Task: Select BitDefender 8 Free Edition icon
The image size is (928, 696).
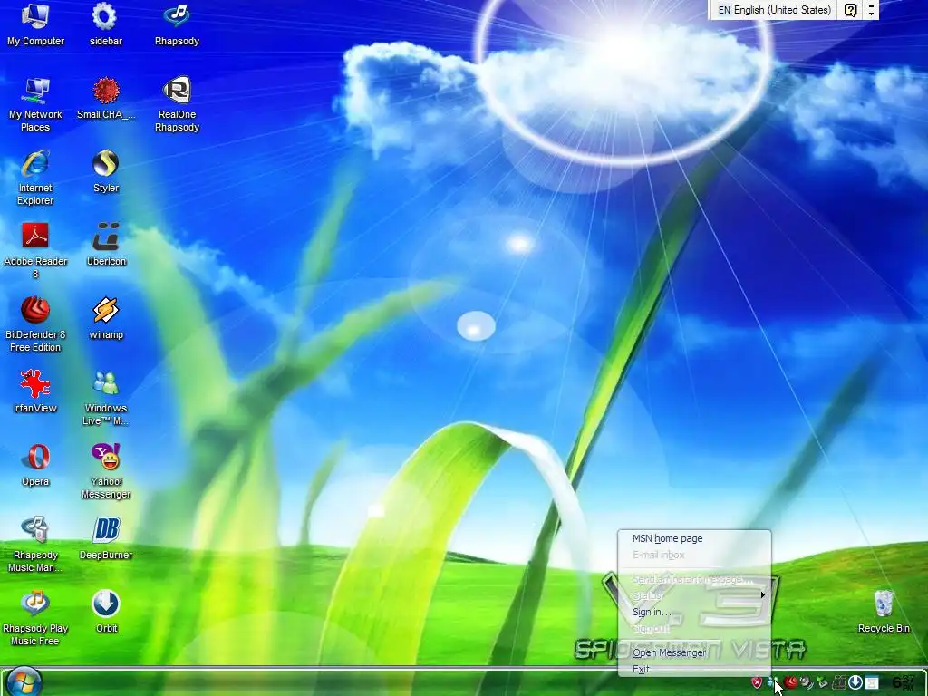Action: (35, 324)
